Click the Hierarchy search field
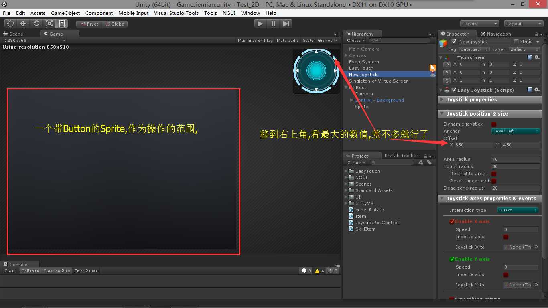 [400, 40]
